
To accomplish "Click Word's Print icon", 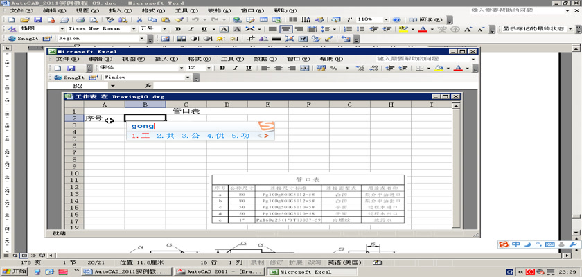I will pyautogui.click(x=81, y=19).
